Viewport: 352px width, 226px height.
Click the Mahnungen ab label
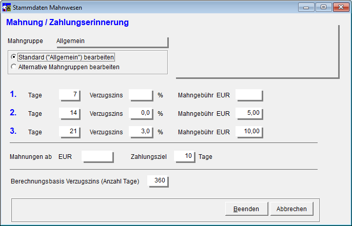[x=31, y=156]
